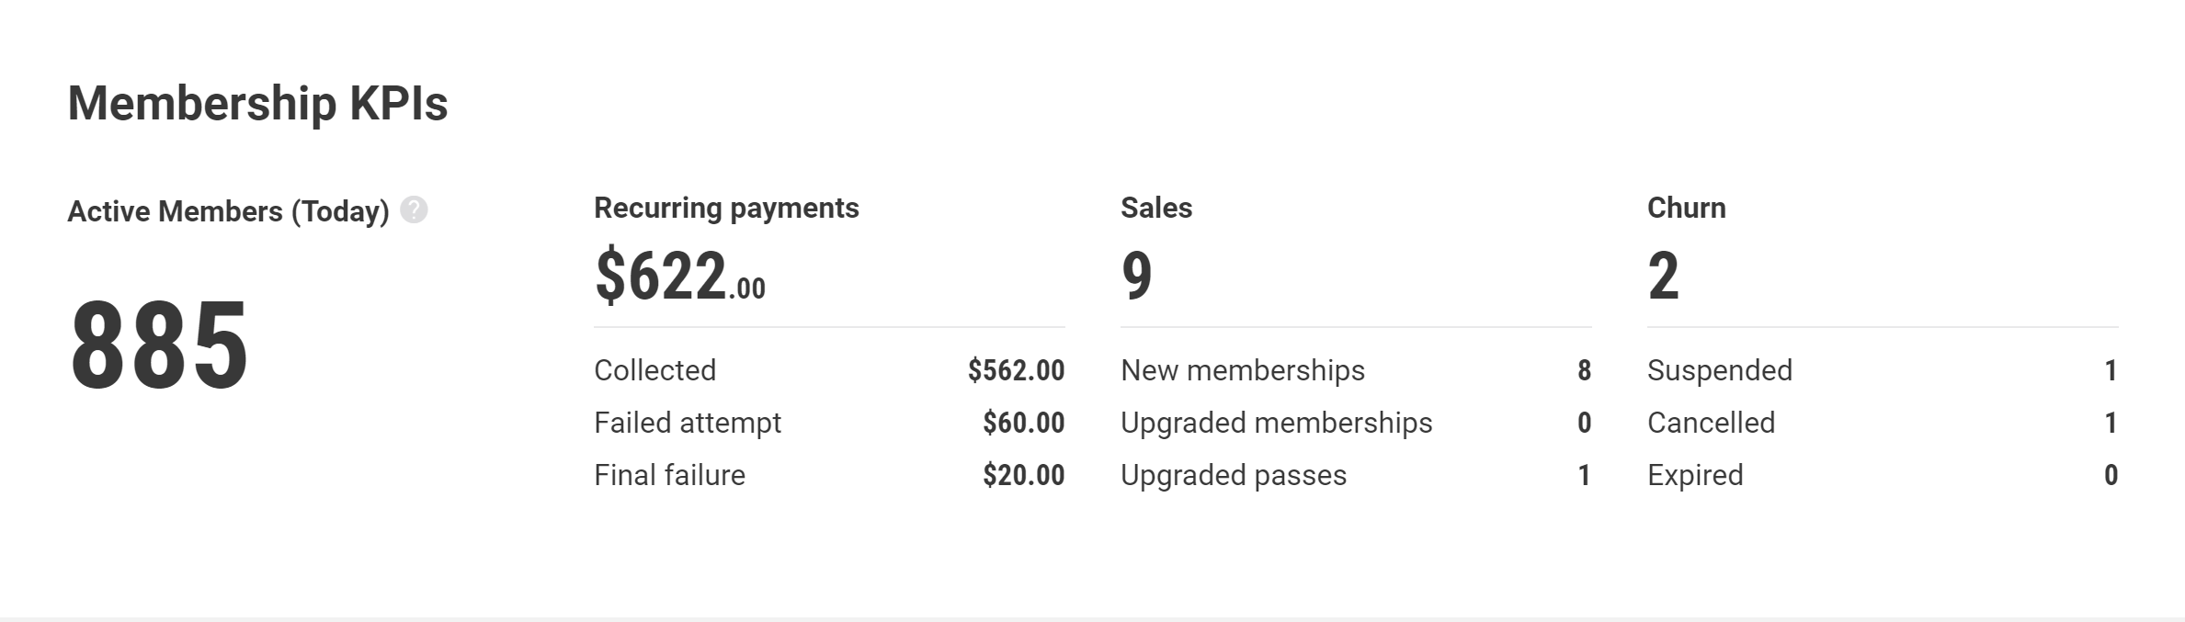The width and height of the screenshot is (2185, 622).
Task: Click the Cancelled churn label
Action: pos(1711,423)
